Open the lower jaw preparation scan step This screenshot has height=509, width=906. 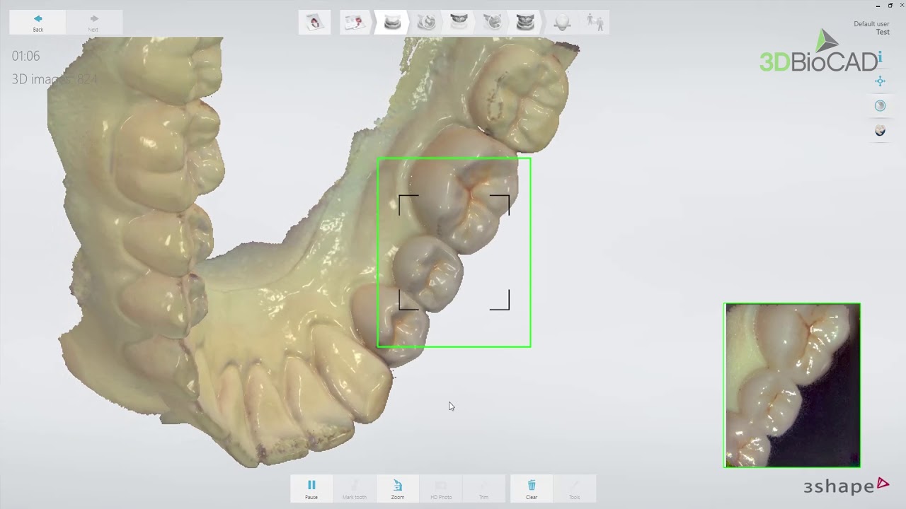coord(425,23)
